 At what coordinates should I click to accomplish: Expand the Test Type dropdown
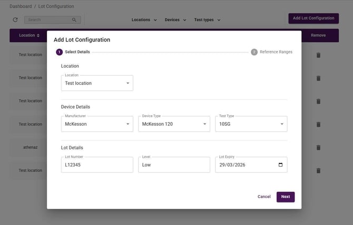[251, 124]
